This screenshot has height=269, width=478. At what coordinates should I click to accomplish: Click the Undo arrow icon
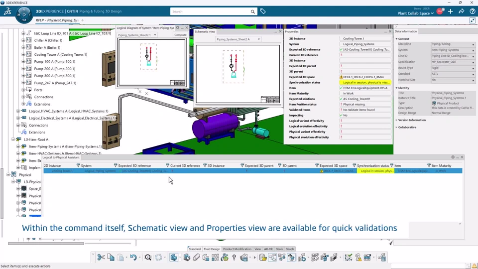coord(133,258)
